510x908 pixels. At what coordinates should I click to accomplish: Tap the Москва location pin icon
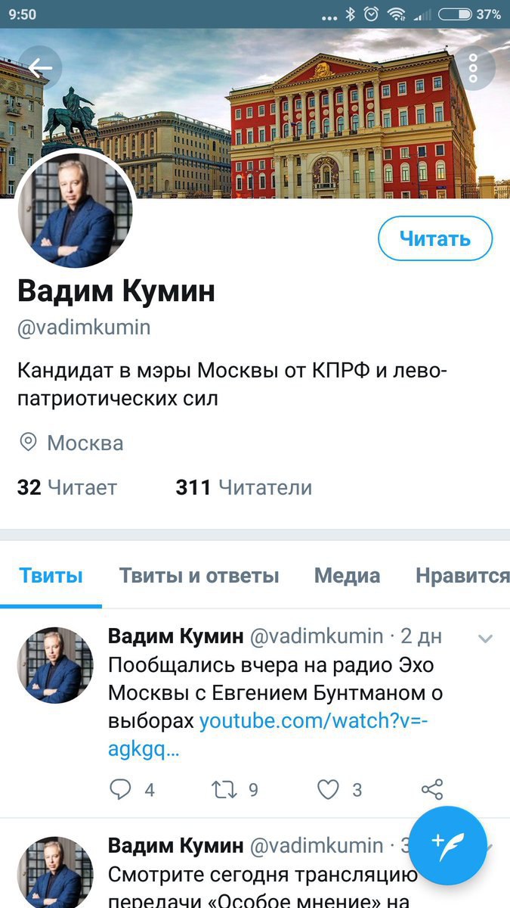(29, 443)
